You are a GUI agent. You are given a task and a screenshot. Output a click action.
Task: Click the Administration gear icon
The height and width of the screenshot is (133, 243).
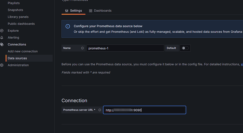2,65
